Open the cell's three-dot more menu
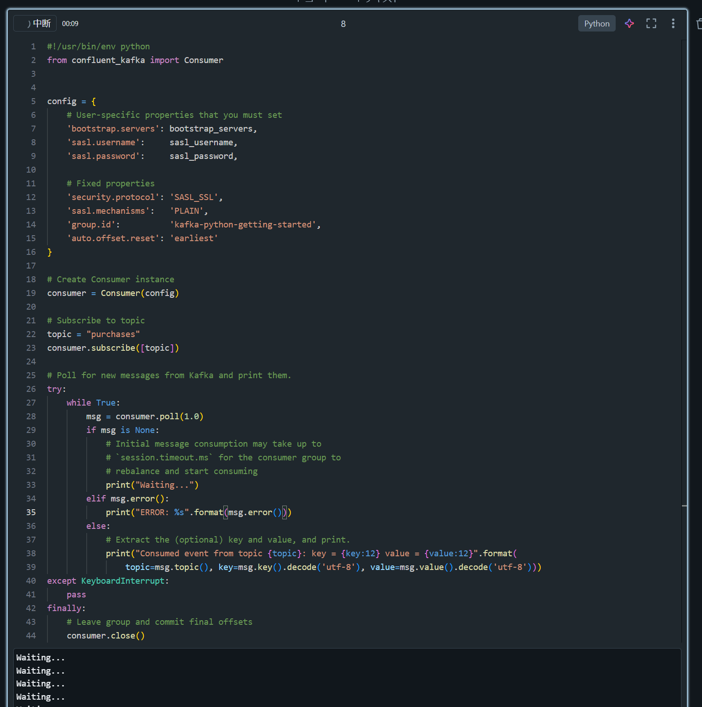This screenshot has height=707, width=702. point(673,23)
